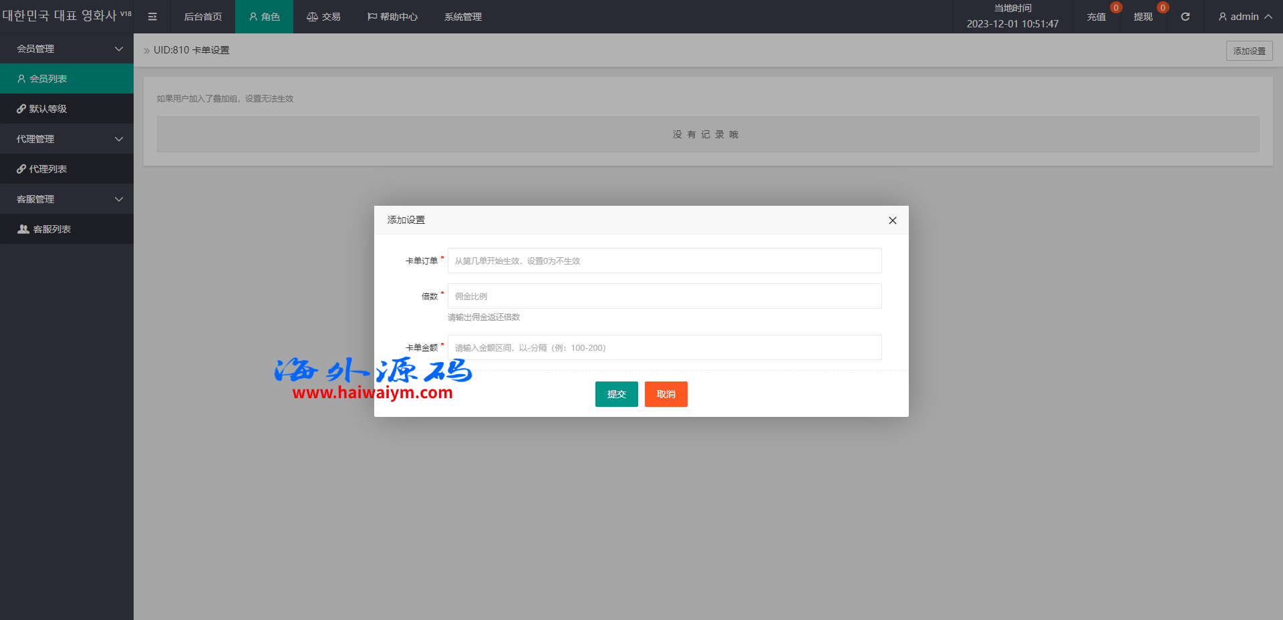Open the 帮助中心 top menu
Image resolution: width=1283 pixels, height=620 pixels.
pos(392,17)
